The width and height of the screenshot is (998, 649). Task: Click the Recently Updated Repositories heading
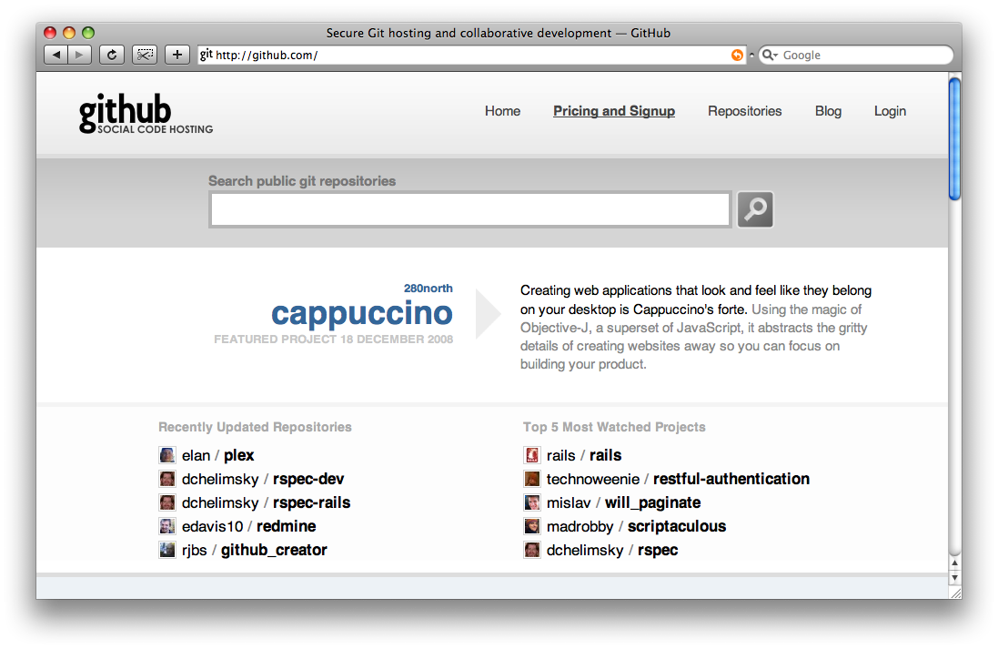(256, 427)
